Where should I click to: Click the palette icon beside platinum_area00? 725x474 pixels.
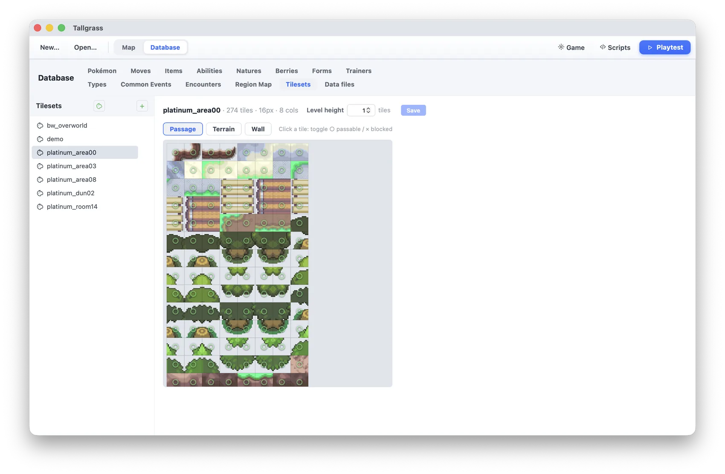click(40, 152)
